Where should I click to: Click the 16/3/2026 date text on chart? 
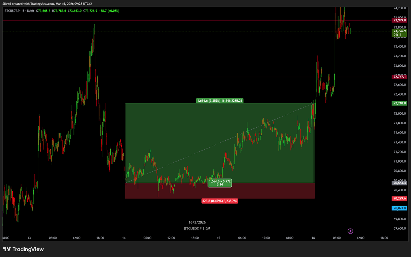(x=197, y=222)
